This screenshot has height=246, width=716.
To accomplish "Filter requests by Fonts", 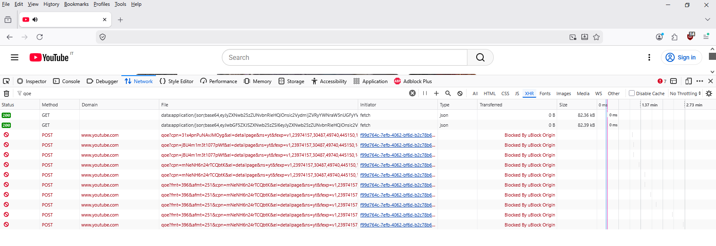I will coord(545,93).
